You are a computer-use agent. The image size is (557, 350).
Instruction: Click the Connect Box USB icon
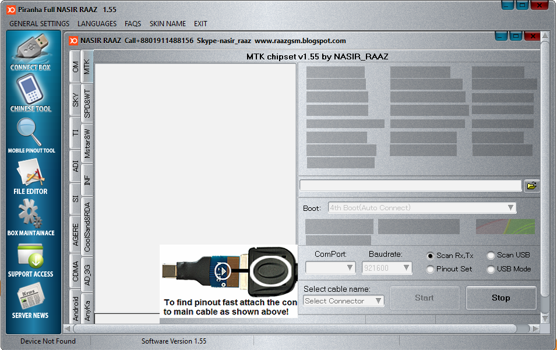tap(30, 49)
